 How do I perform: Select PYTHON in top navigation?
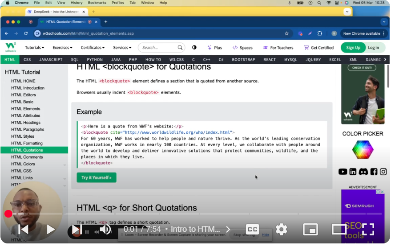(x=95, y=59)
